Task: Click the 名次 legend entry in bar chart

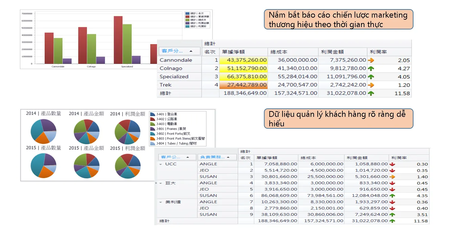Action: [x=195, y=13]
